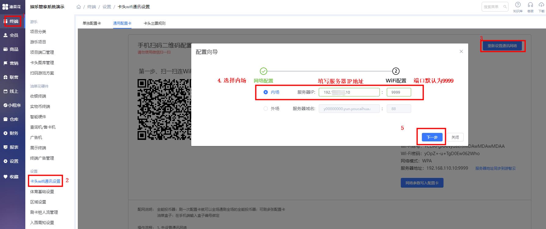Open 入园需知设置 menu item
The height and width of the screenshot is (229, 546).
tap(42, 223)
